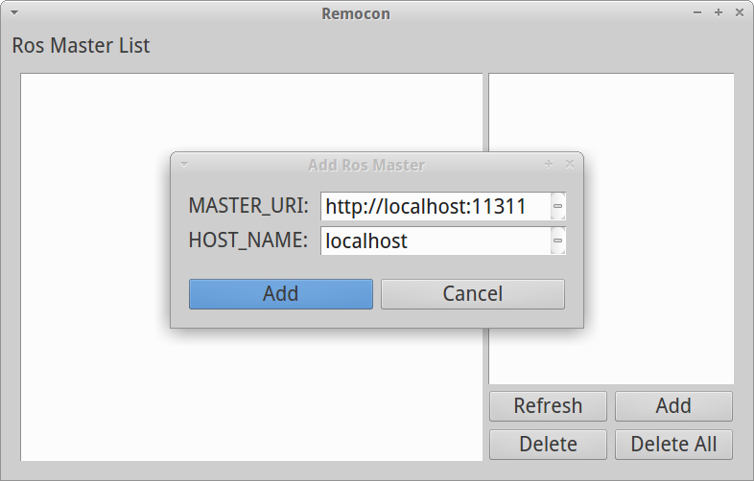Expand the HOST_NAME dropdown list
754x481 pixels.
[557, 240]
